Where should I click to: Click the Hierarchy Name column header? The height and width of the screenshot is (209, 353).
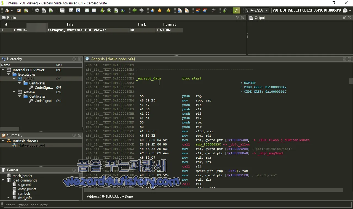coord(28,65)
